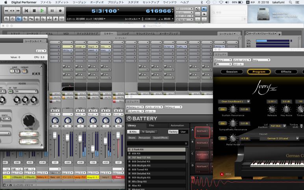Switch to the サウンドファイル tab
This screenshot has height=190, width=304.
pos(145,33)
